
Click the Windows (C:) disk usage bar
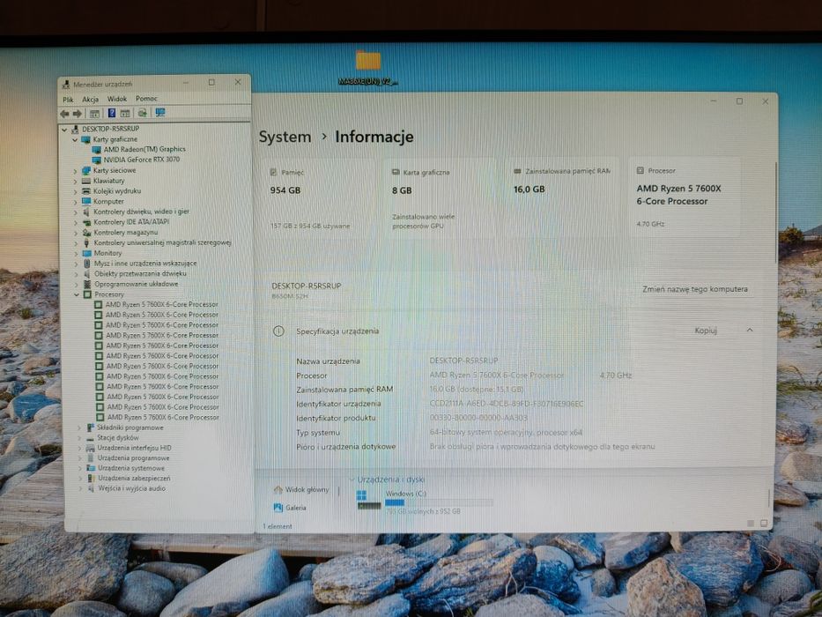coord(439,502)
